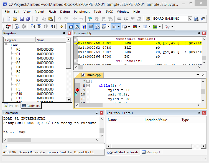Collapse the while(1) code block on line 8

(88, 86)
